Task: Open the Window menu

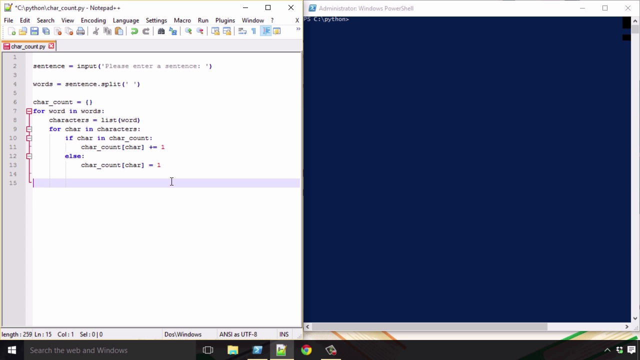Action: (253, 20)
